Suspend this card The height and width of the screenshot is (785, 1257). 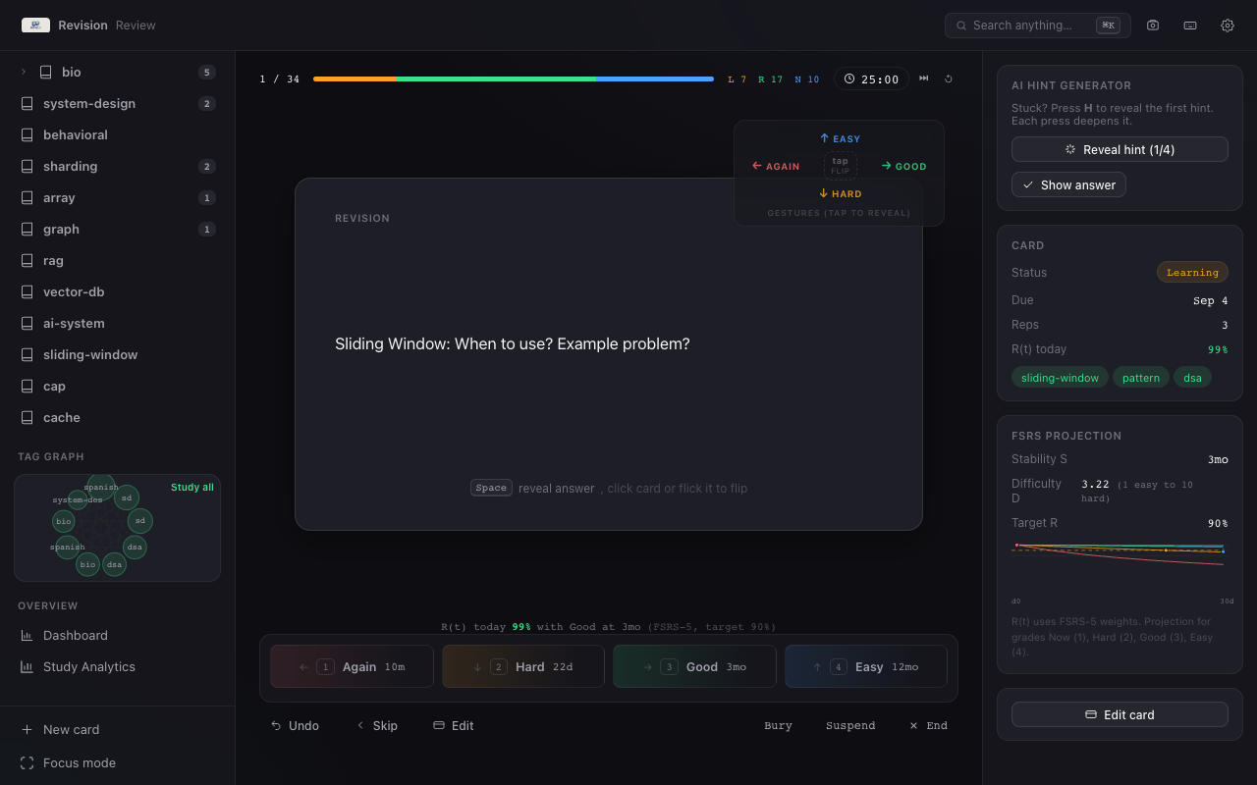pos(850,725)
